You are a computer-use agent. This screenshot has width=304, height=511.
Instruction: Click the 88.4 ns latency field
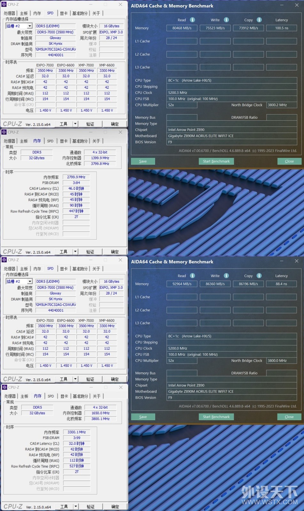[x=282, y=284]
